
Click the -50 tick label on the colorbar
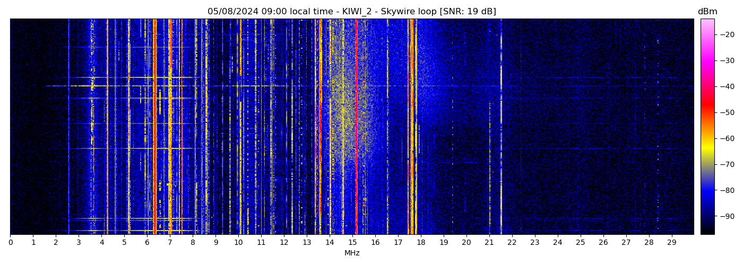(x=726, y=112)
